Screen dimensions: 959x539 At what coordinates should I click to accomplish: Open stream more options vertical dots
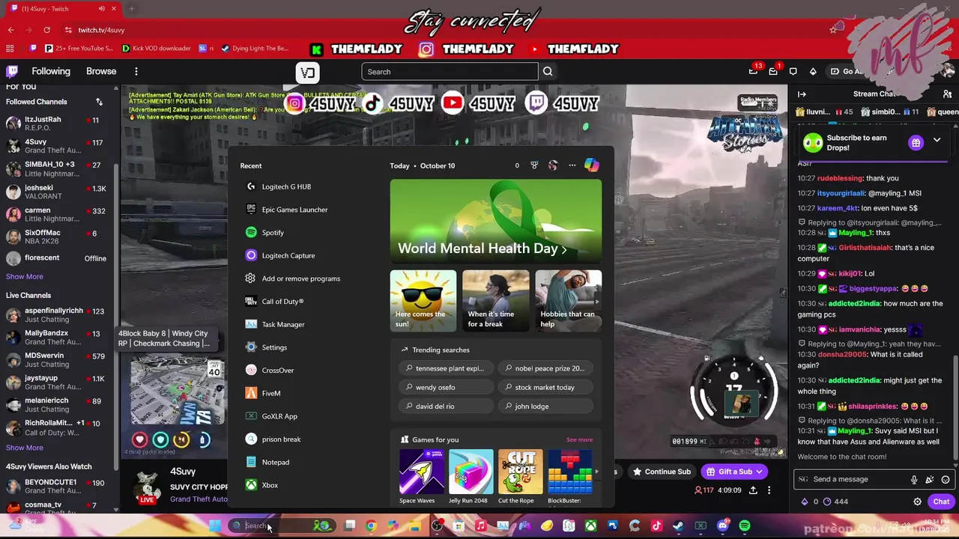point(769,490)
